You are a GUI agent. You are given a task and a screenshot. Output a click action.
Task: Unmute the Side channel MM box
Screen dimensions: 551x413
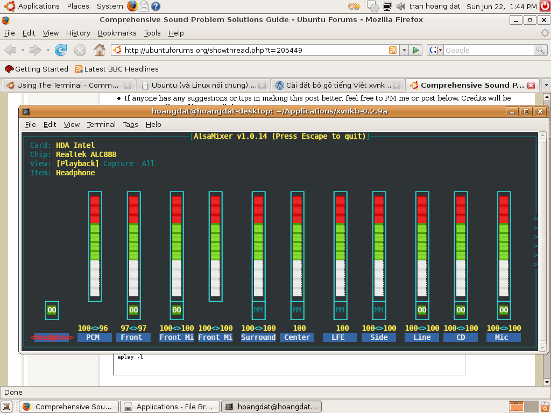point(379,310)
